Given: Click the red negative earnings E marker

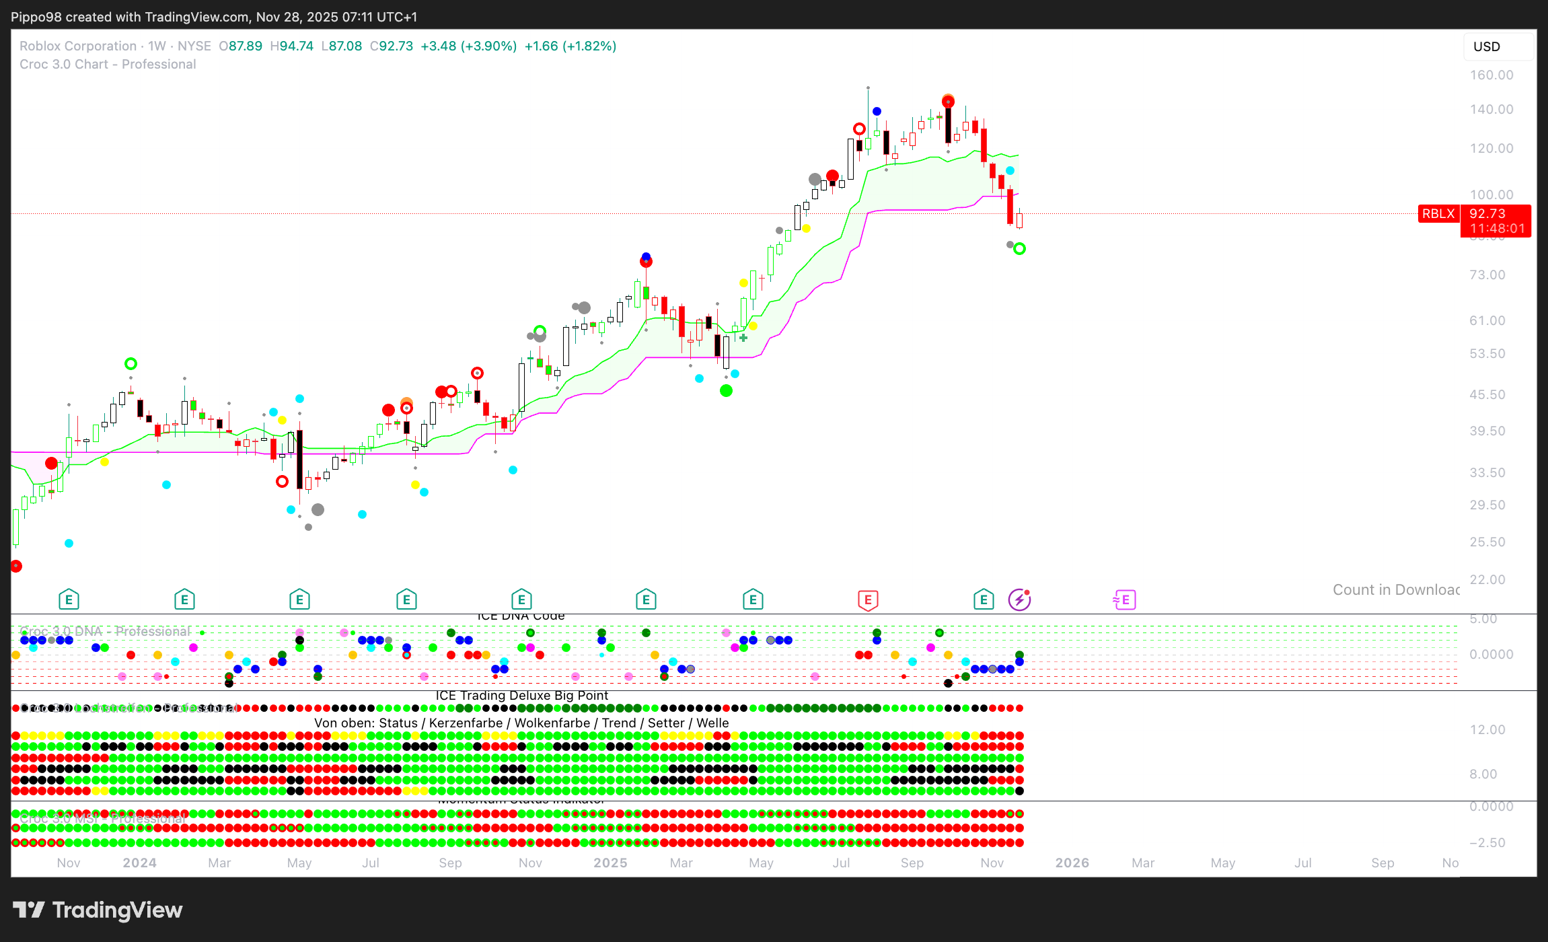Looking at the screenshot, I should coord(868,600).
